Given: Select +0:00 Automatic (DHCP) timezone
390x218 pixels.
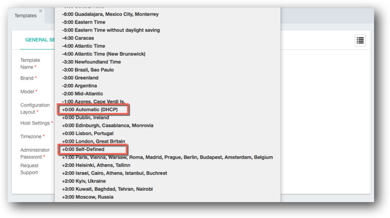Looking at the screenshot, I should (x=90, y=109).
